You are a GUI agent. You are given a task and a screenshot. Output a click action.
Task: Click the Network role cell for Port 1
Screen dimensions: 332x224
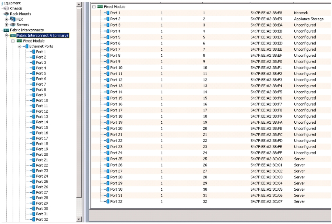tap(301, 13)
